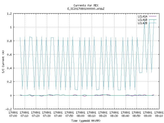The image size is (164, 123).
Task: Click the LCL42B legend label
Action: click(x=142, y=23)
